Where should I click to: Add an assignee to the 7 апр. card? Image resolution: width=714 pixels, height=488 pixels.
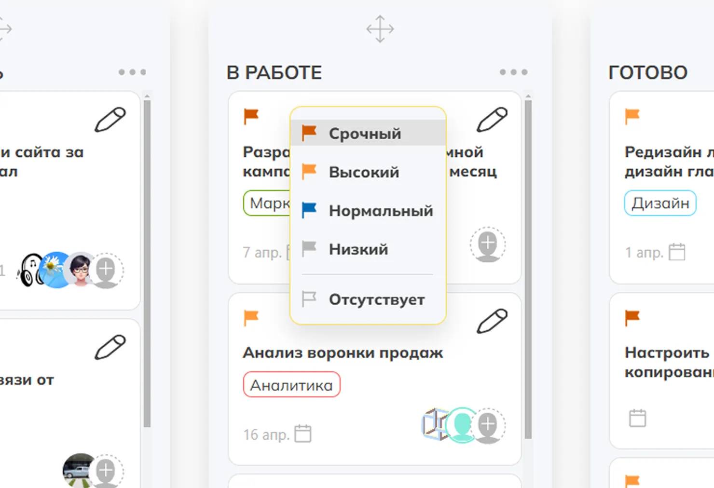click(x=488, y=244)
